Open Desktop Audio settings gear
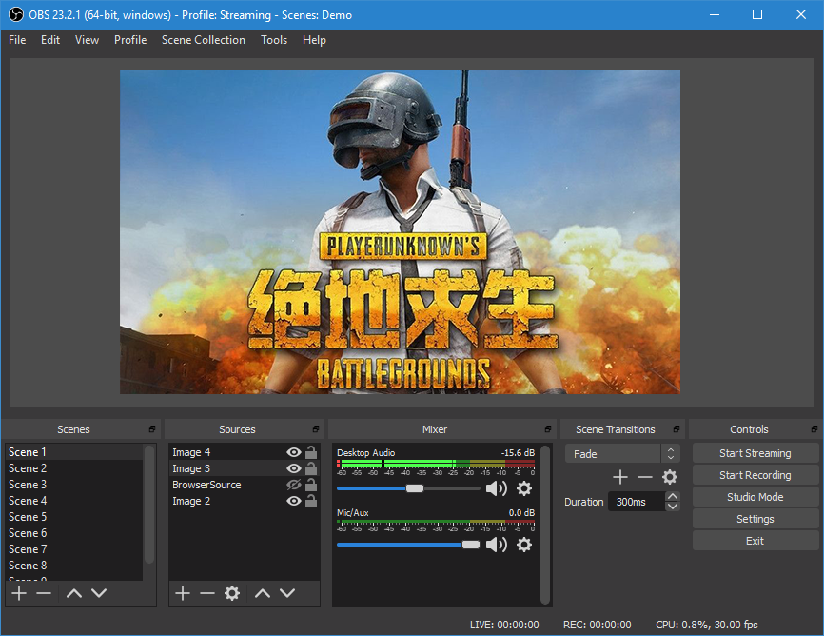Viewport: 824px width, 636px height. pyautogui.click(x=524, y=488)
